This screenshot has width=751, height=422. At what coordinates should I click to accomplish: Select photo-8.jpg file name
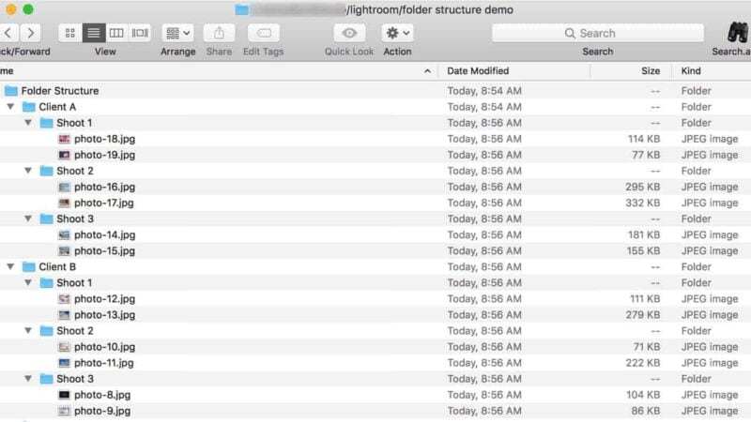(102, 395)
